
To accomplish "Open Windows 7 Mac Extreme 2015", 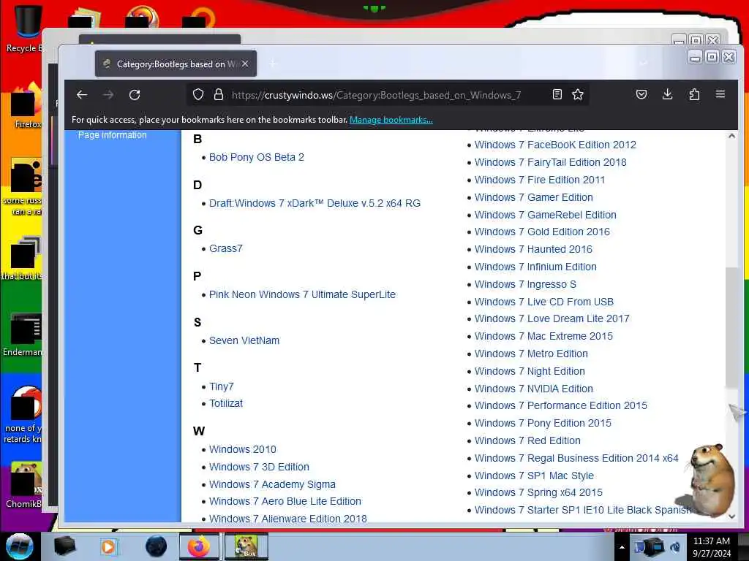I will pos(543,336).
